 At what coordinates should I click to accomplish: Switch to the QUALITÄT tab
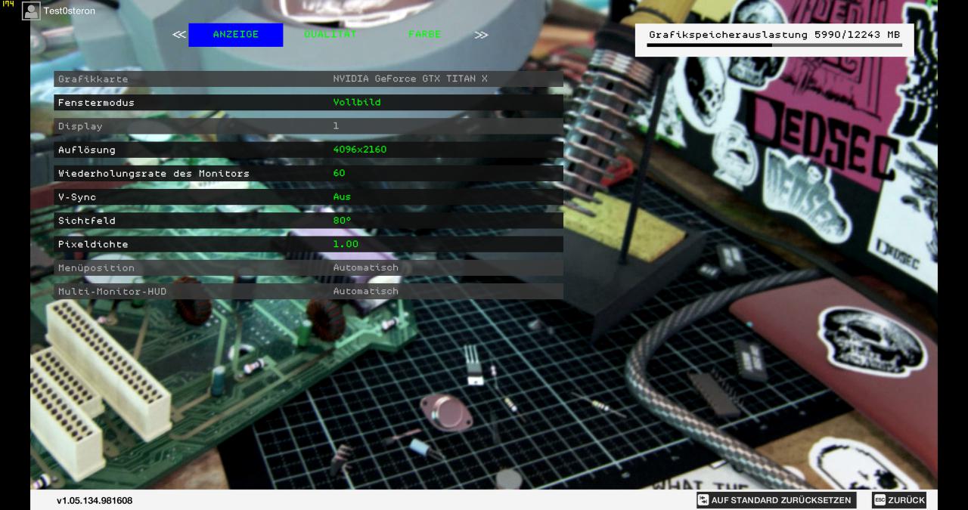[x=330, y=35]
